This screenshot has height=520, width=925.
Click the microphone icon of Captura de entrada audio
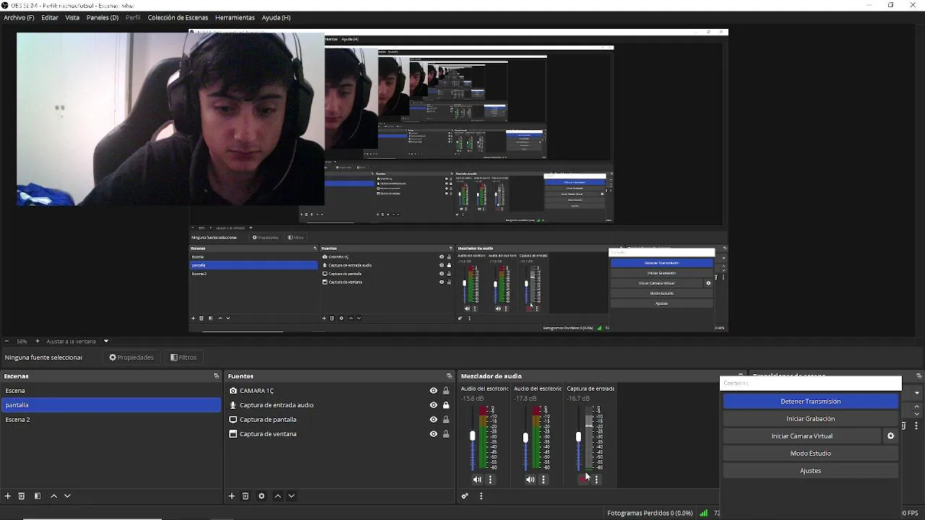[233, 405]
